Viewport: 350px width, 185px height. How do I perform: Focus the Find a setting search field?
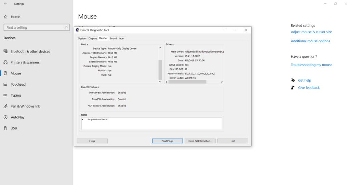tap(37, 27)
